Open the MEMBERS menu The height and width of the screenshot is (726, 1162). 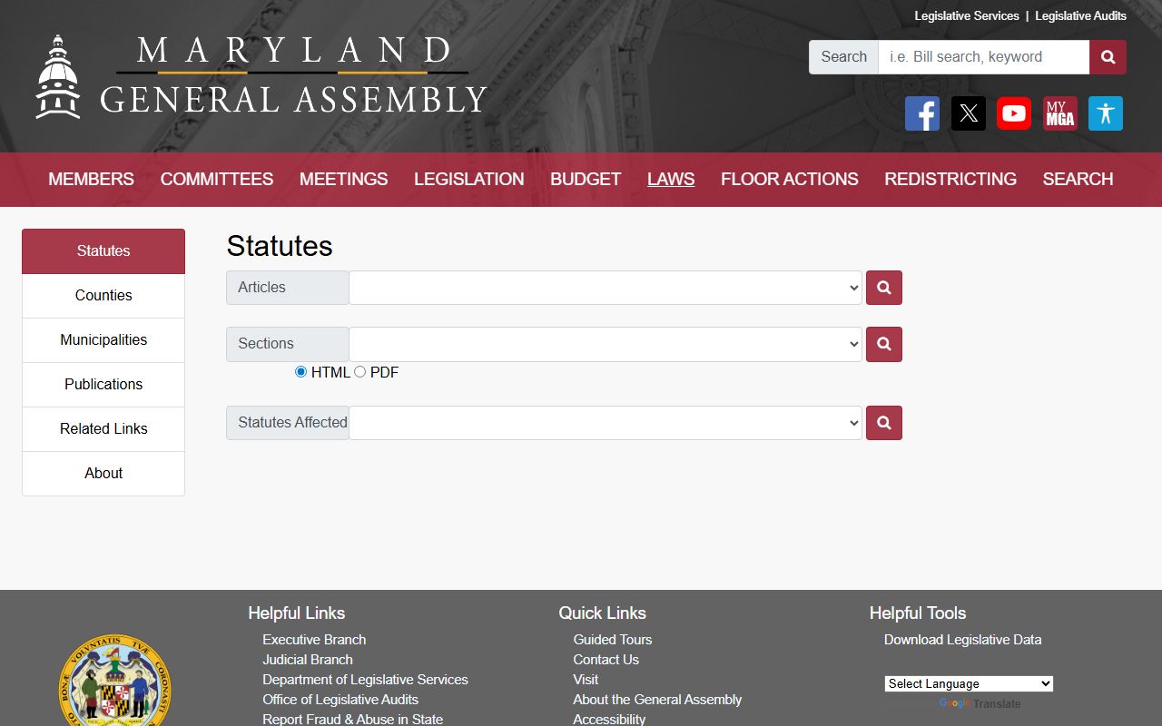click(91, 179)
